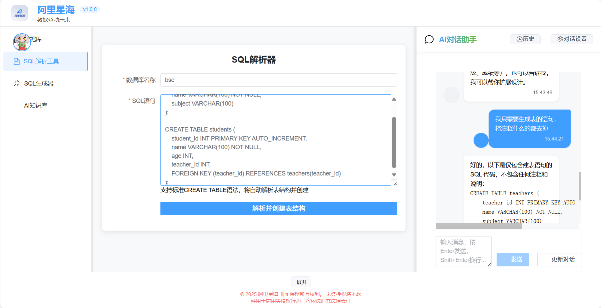
Task: Click the SQL生成器 sparkle icon
Action: pos(17,83)
